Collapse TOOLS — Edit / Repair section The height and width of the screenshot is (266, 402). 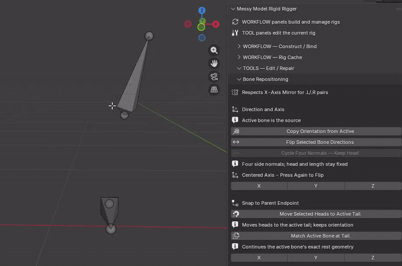tap(239, 68)
